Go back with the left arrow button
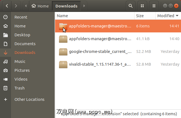This screenshot has width=181, height=118. 7,6
